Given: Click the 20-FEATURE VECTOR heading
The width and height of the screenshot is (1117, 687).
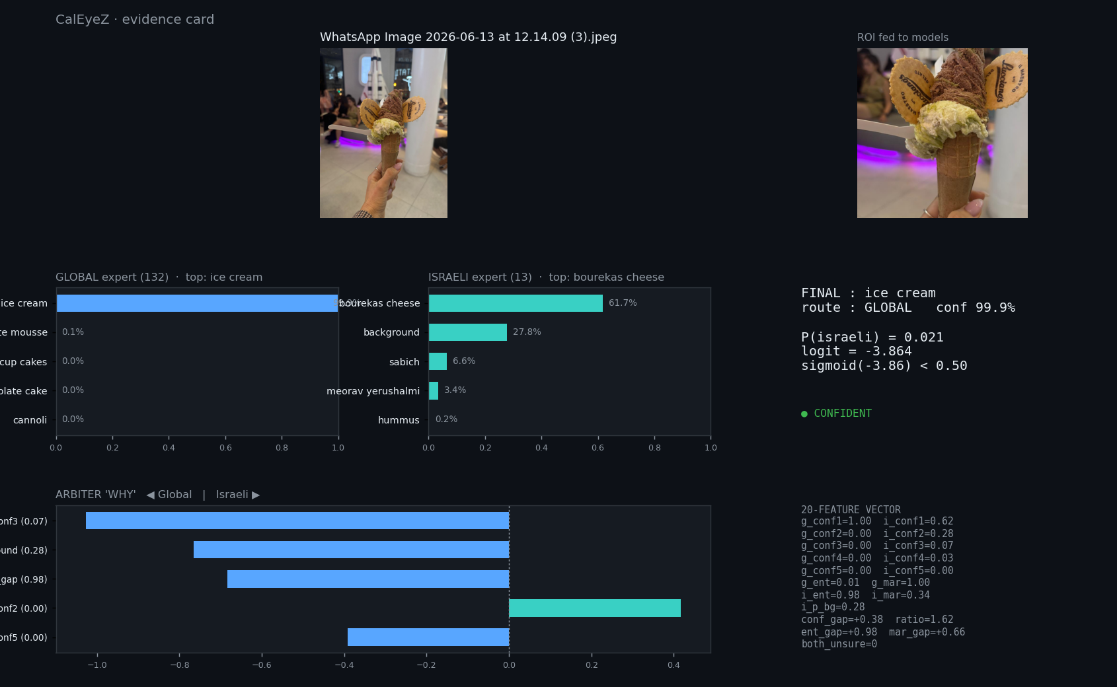Looking at the screenshot, I should click(x=851, y=509).
